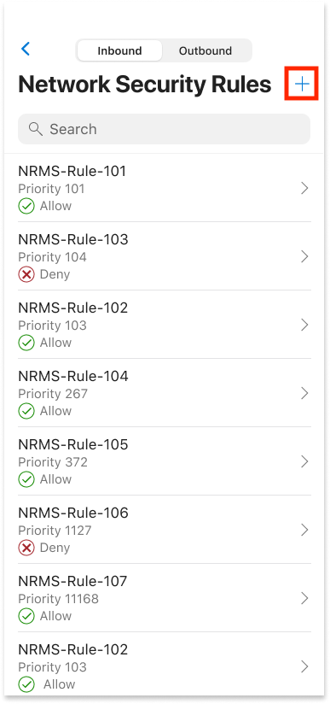330x704 pixels.
Task: Open chevron for NRMS-Rule-101
Action: coord(305,188)
